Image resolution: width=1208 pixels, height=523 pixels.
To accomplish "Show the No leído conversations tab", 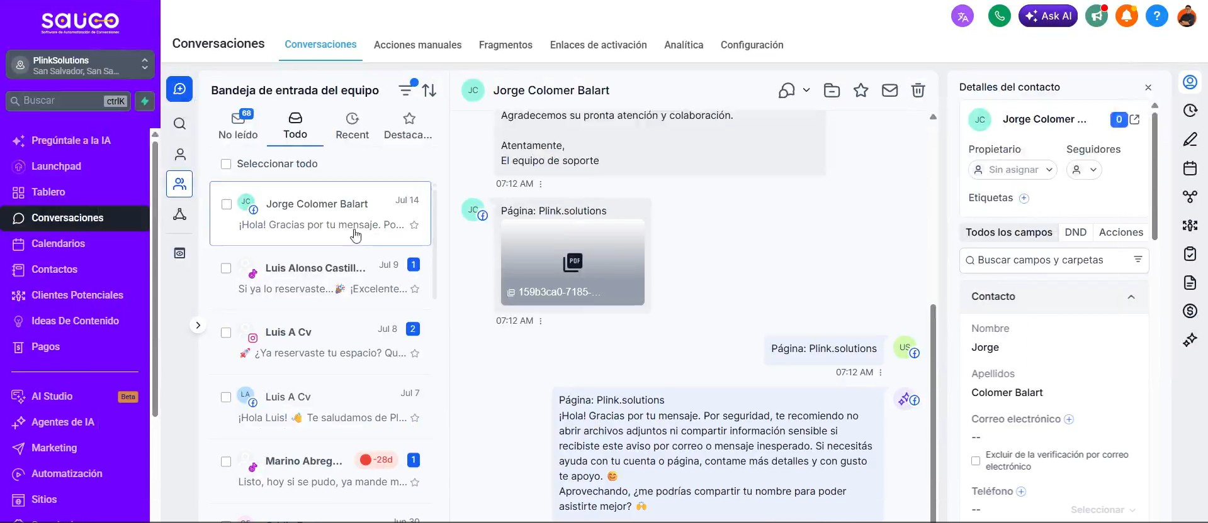I will point(238,126).
